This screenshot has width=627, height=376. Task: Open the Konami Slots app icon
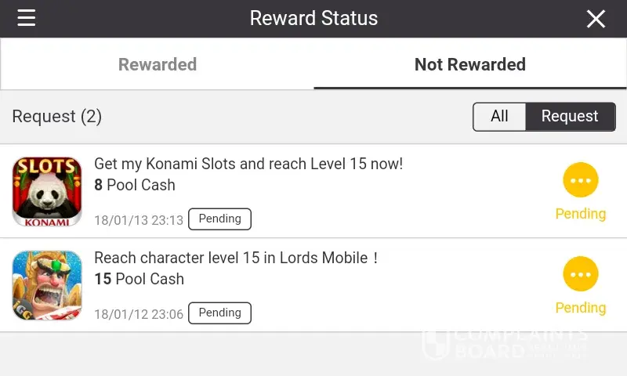(47, 191)
